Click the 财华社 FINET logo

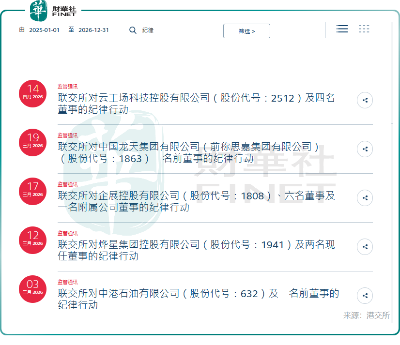[x=52, y=11]
